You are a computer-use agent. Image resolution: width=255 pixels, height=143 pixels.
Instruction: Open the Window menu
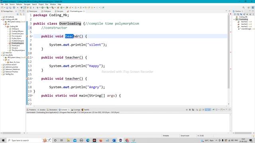53,4
